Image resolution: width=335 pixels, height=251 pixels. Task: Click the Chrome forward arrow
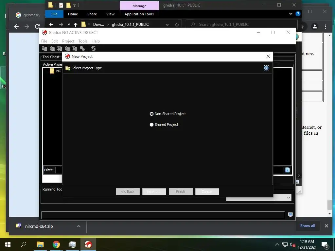coord(27,26)
